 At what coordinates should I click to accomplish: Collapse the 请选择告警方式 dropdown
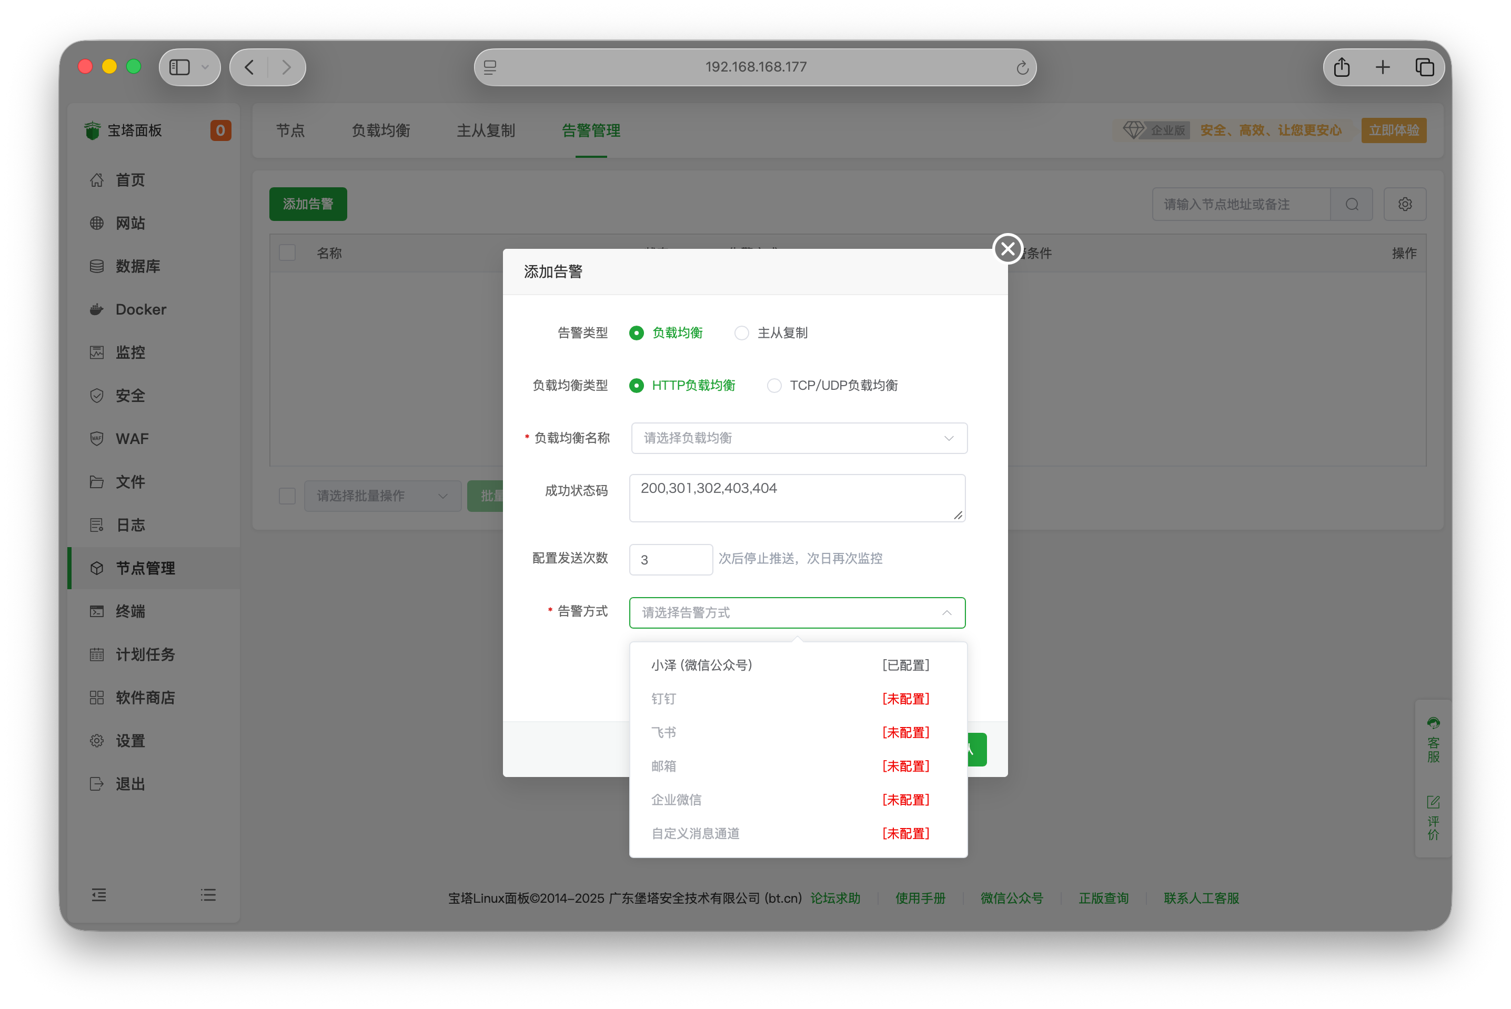[797, 612]
